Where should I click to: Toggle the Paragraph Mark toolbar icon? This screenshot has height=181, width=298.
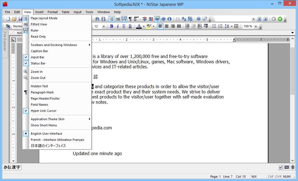[130, 19]
